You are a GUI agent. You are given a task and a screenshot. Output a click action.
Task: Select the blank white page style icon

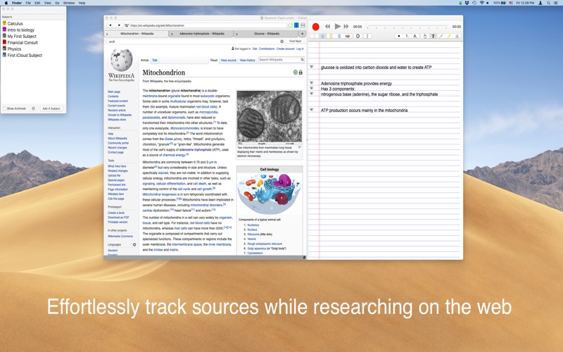[314, 36]
